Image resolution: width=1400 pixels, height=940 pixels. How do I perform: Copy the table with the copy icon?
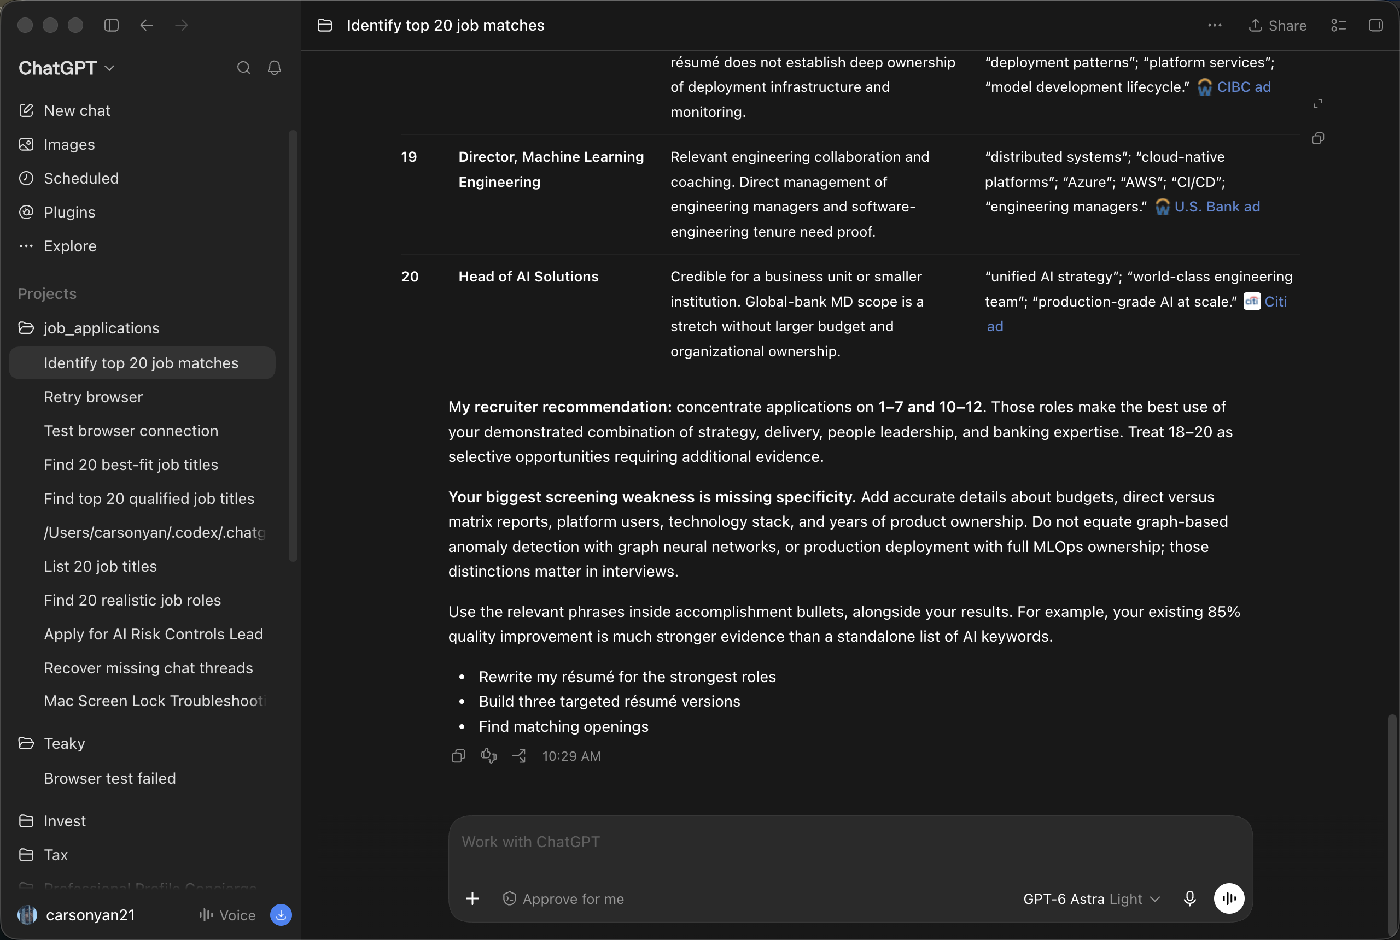(x=1318, y=138)
